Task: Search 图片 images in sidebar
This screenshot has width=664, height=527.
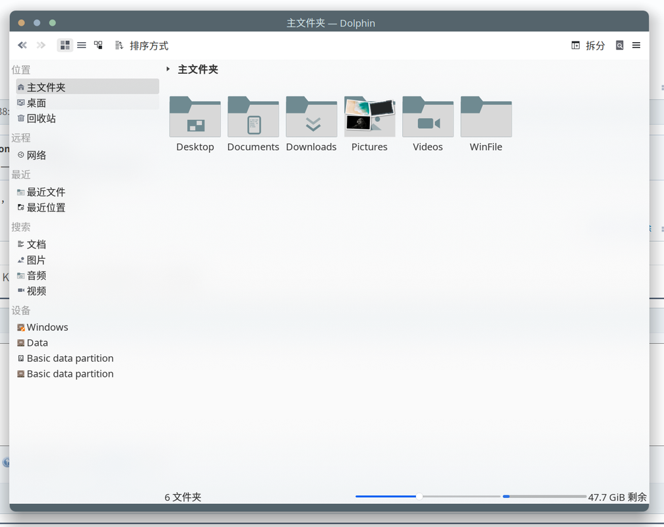Action: 88,260
